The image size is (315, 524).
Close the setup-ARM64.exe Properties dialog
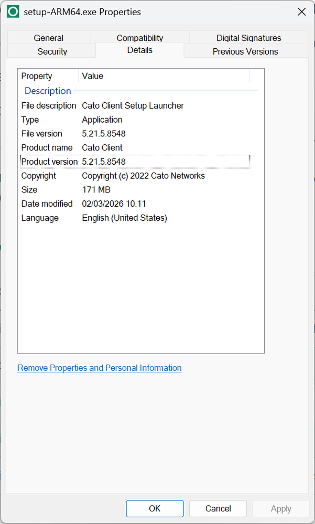301,12
